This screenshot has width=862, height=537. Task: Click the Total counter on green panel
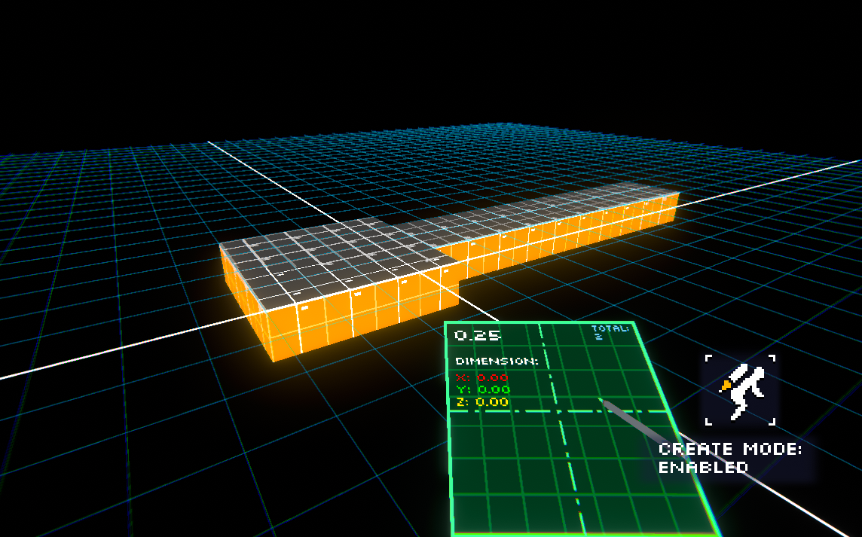(610, 332)
